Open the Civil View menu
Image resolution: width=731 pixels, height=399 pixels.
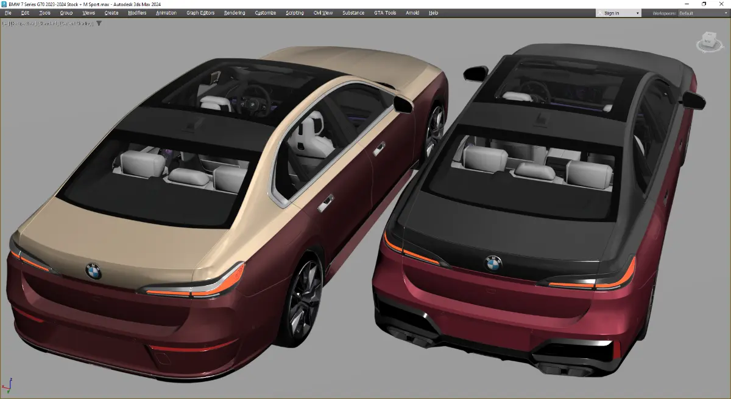click(323, 13)
